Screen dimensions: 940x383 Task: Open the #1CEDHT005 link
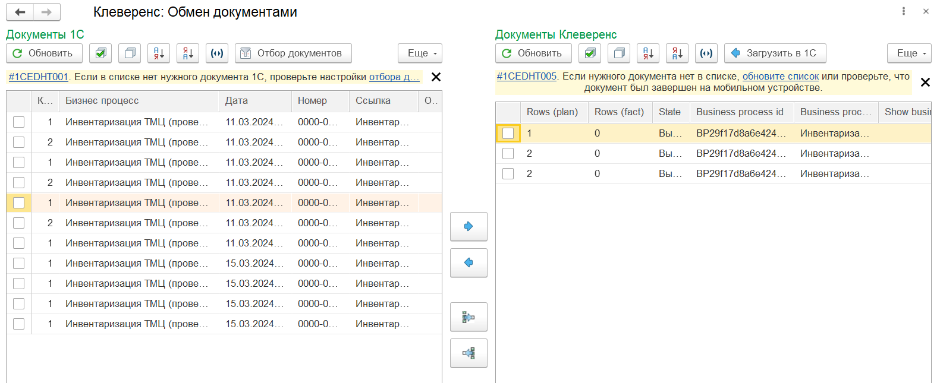coord(527,77)
